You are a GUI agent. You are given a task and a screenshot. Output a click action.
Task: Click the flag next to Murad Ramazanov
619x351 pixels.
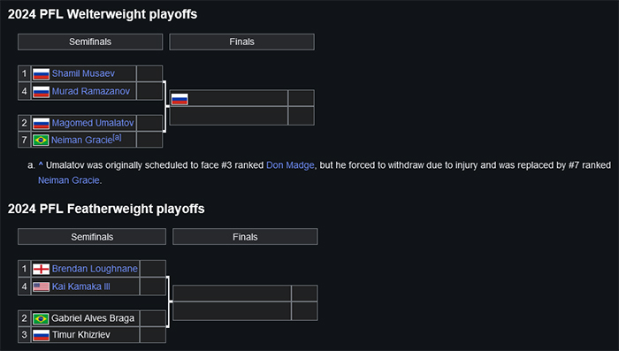[x=41, y=92]
